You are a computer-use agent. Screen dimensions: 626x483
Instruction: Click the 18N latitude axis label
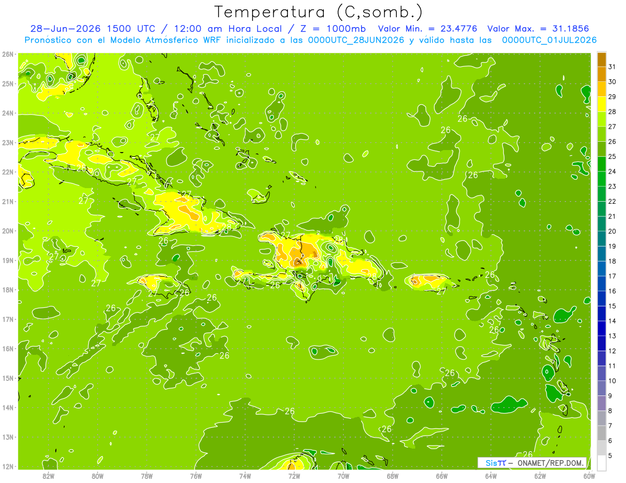pos(7,290)
